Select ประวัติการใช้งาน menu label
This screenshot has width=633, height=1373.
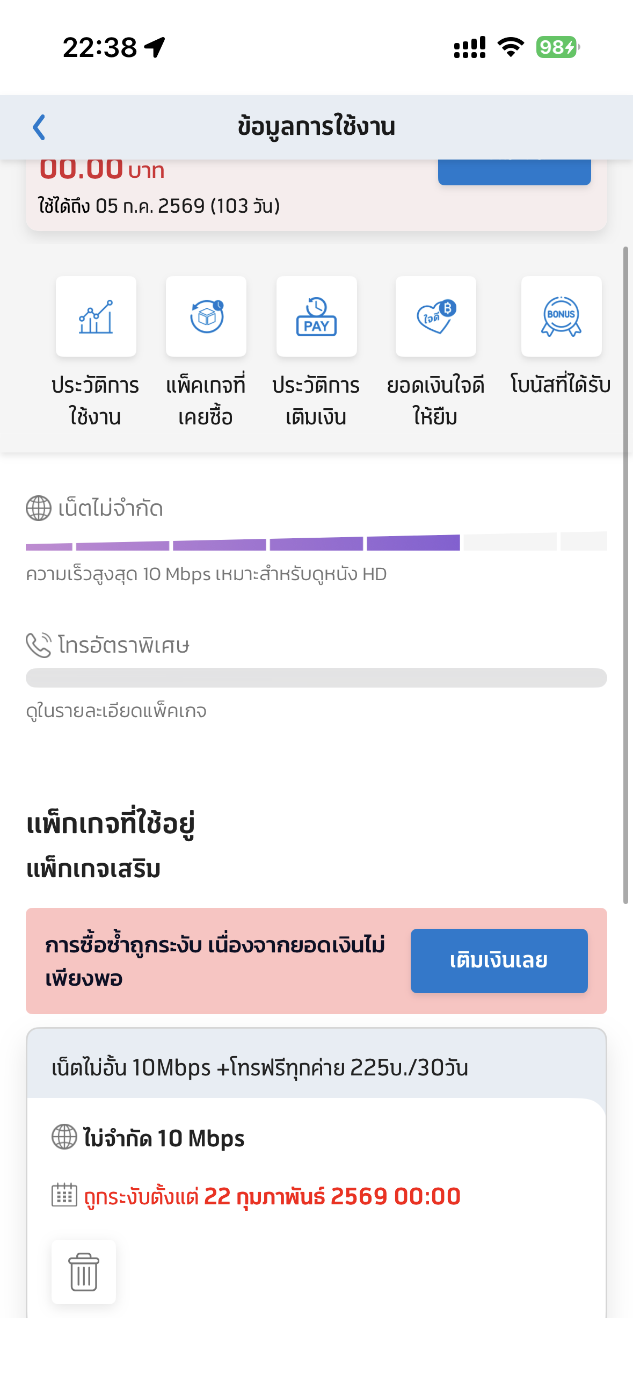(x=96, y=401)
